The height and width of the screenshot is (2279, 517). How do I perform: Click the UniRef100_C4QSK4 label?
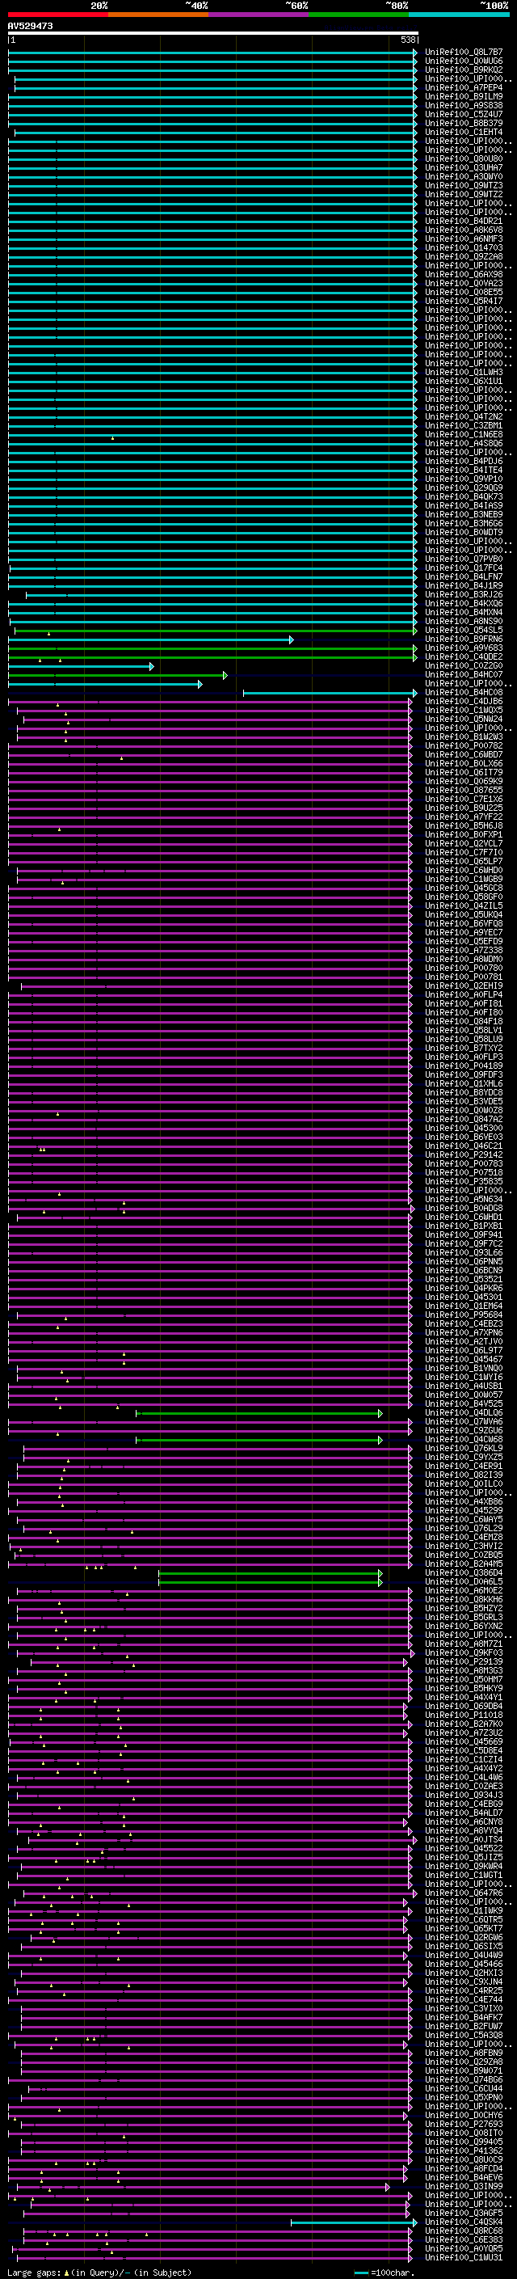click(x=464, y=2223)
